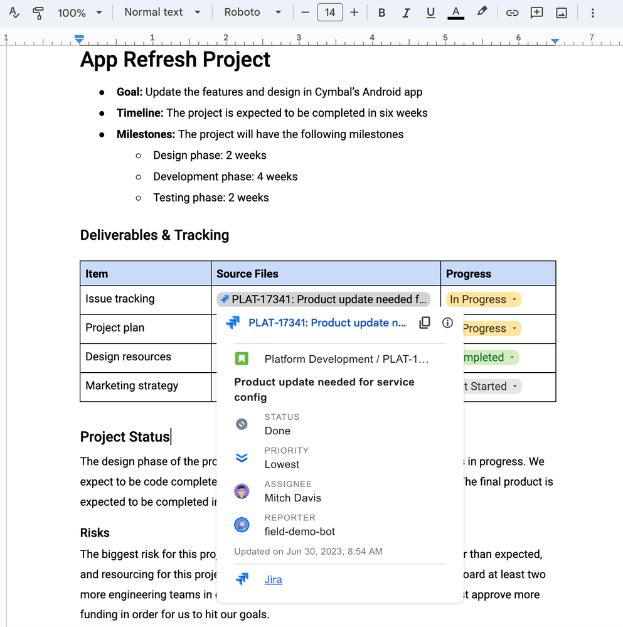Click the Item column header cell
Viewport: 623px width, 627px height.
(146, 274)
